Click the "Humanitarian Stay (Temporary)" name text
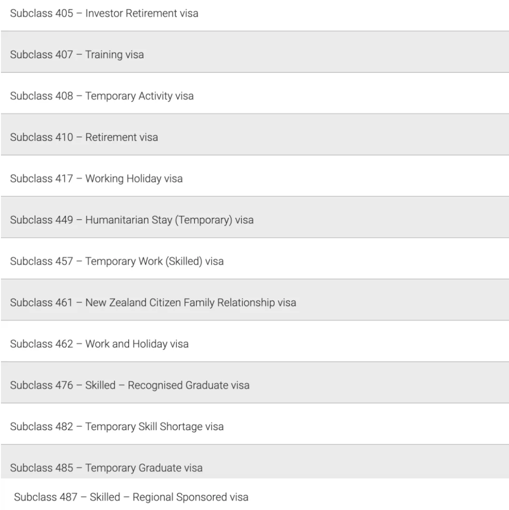509x510 pixels. (159, 220)
